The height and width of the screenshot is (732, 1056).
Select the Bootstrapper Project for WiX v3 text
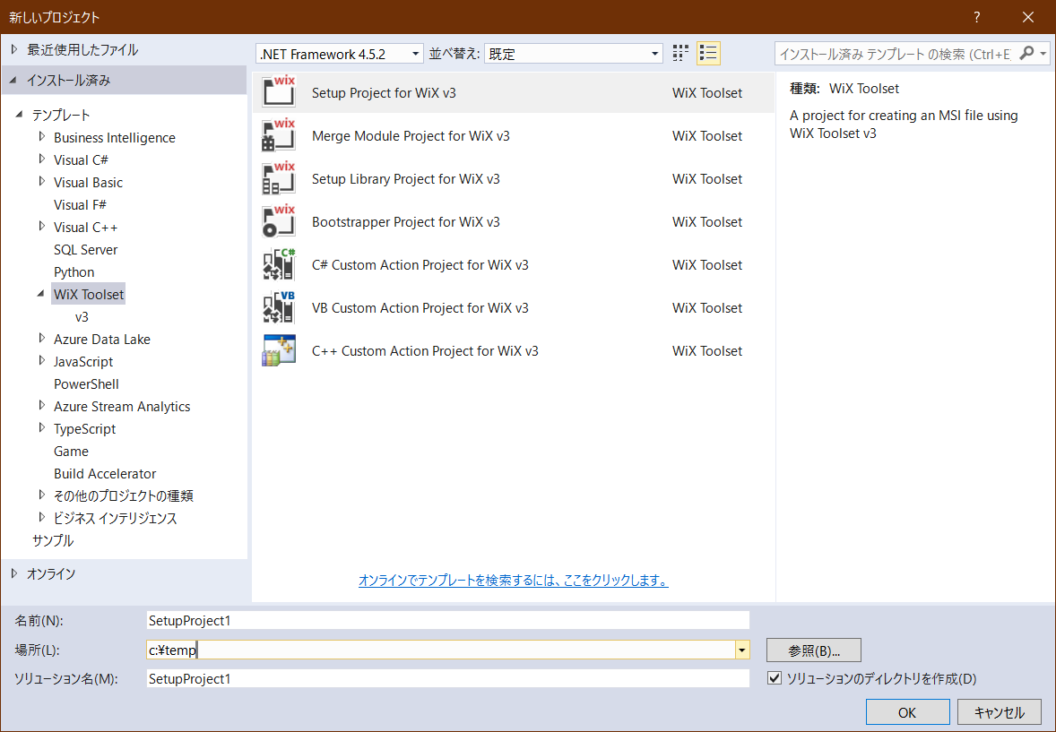click(x=406, y=221)
